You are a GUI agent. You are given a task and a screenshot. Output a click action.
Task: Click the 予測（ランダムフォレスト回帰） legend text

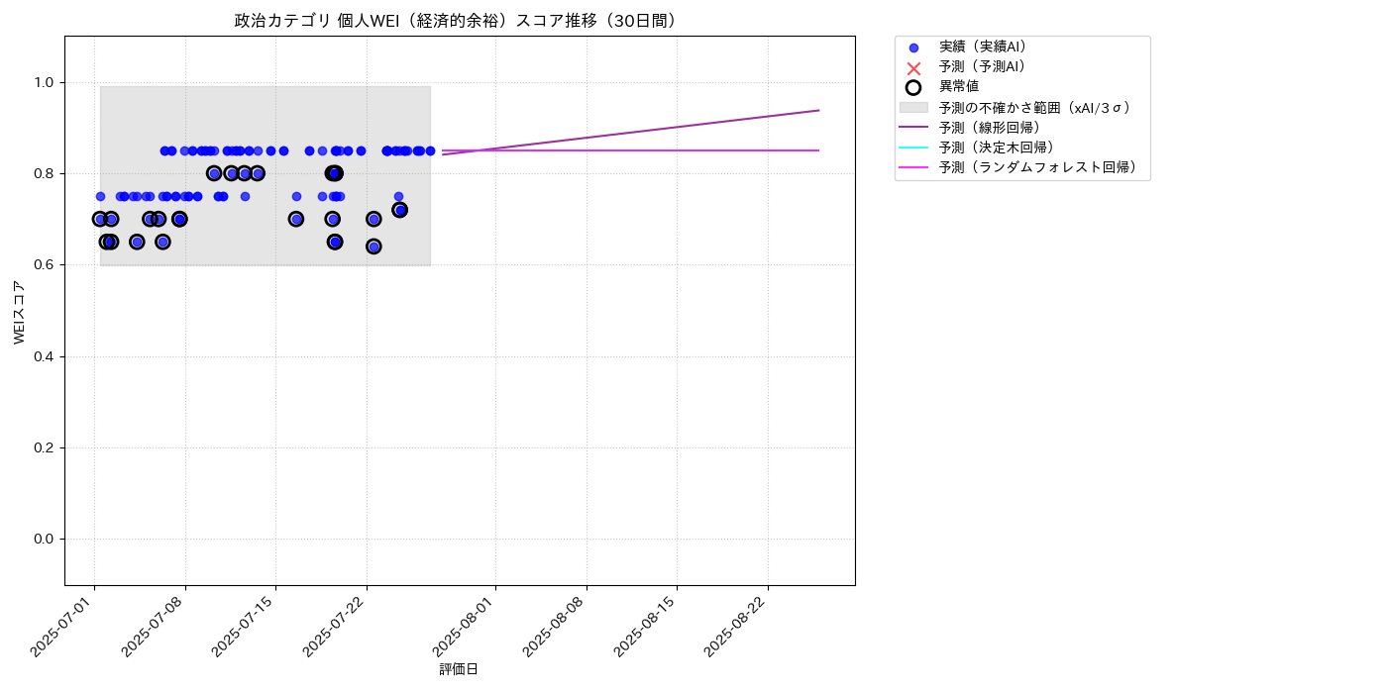[1037, 168]
